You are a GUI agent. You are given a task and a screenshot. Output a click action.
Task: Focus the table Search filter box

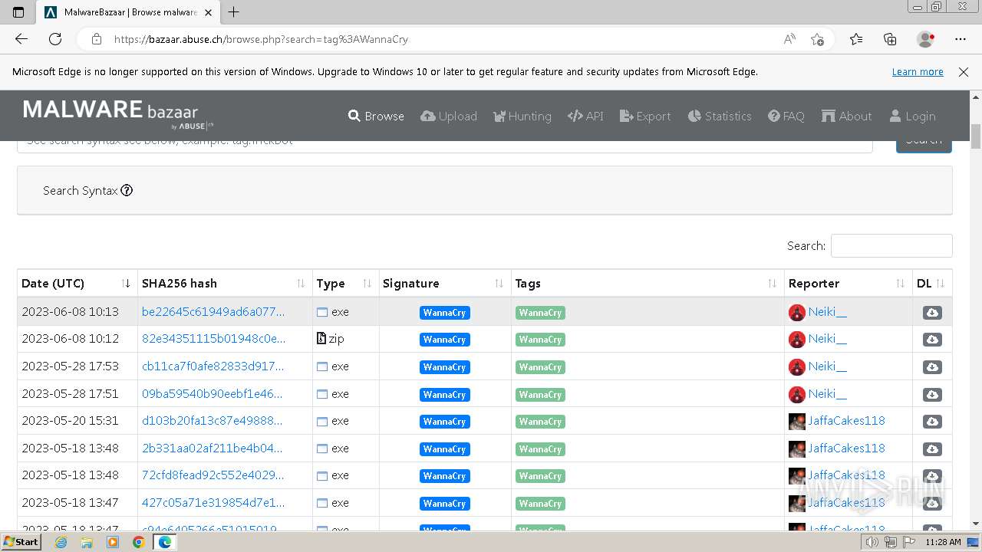click(x=891, y=245)
